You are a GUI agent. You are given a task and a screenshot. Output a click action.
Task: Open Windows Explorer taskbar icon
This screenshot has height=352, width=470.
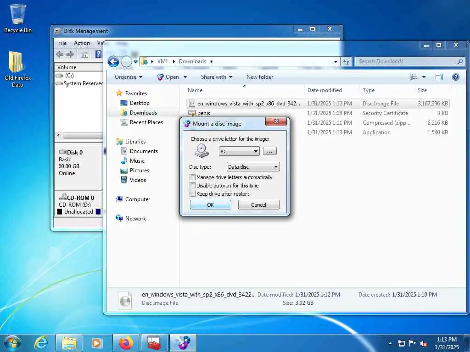[69, 343]
